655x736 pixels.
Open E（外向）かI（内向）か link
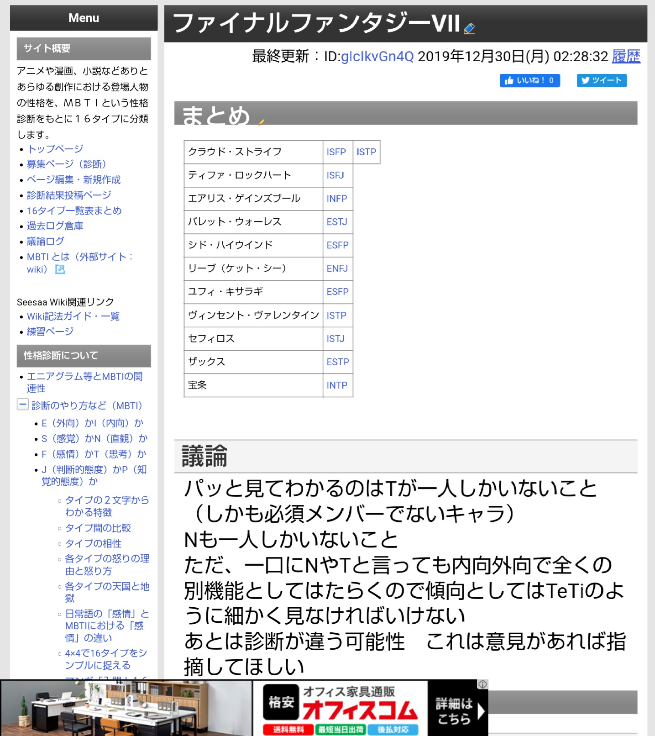tap(93, 423)
